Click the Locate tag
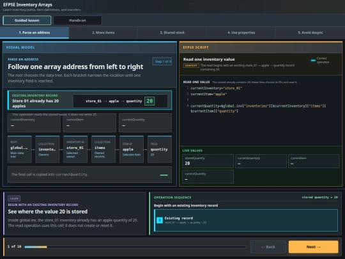Screen dimensions: 345x259 [14, 198]
